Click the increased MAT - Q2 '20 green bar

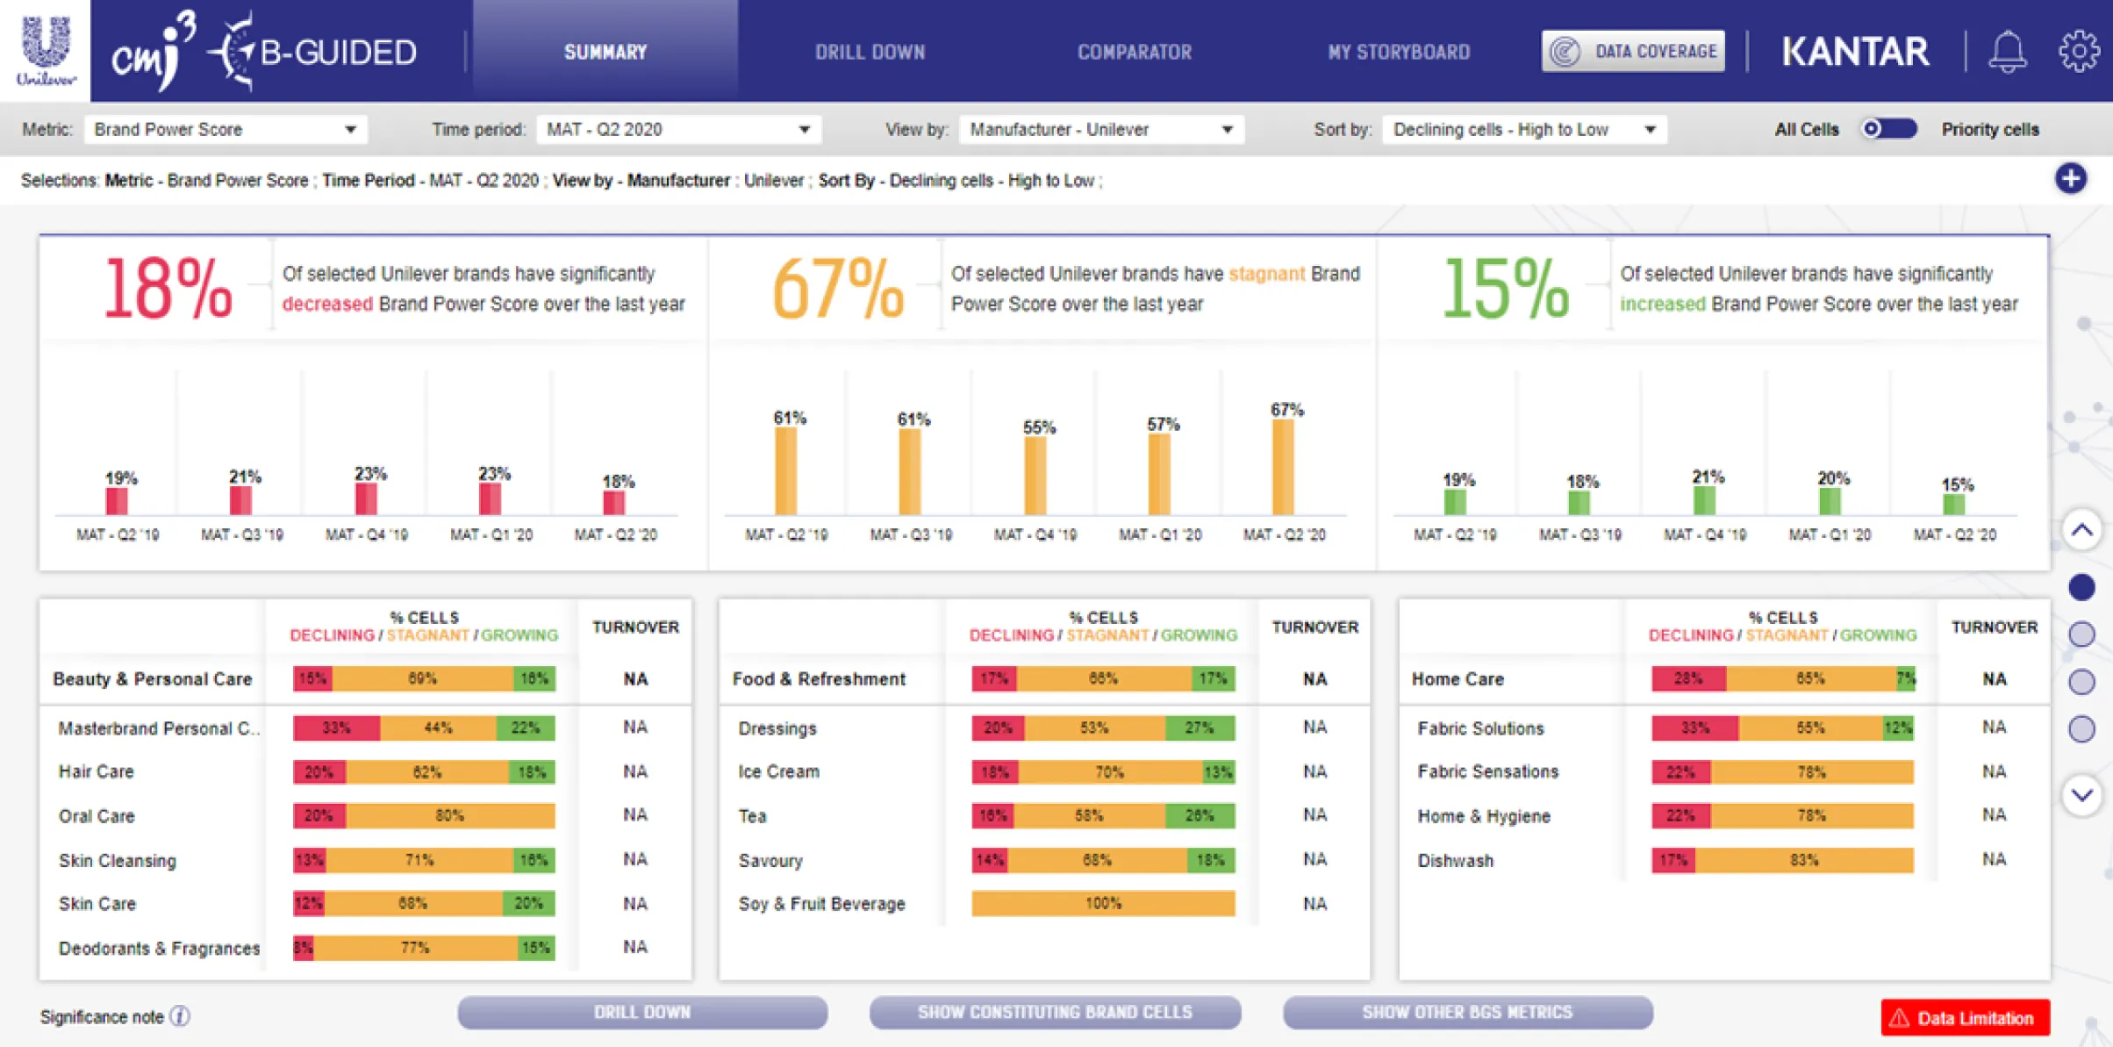(x=1954, y=505)
